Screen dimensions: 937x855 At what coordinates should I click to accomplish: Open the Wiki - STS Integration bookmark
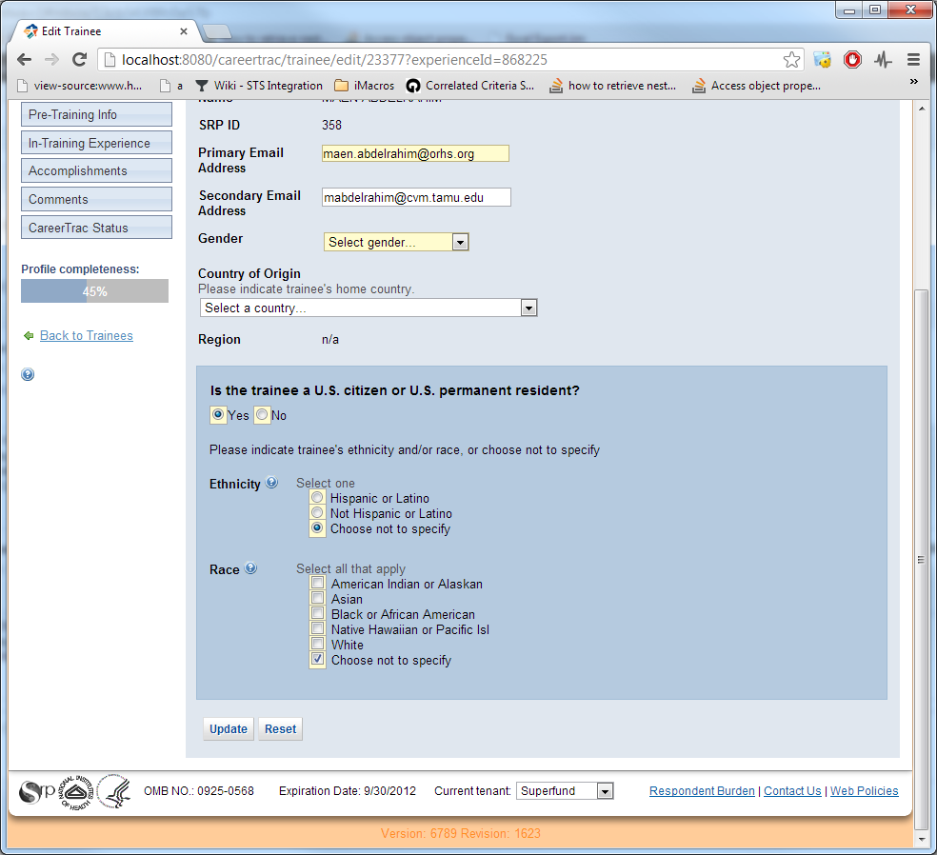coord(259,86)
